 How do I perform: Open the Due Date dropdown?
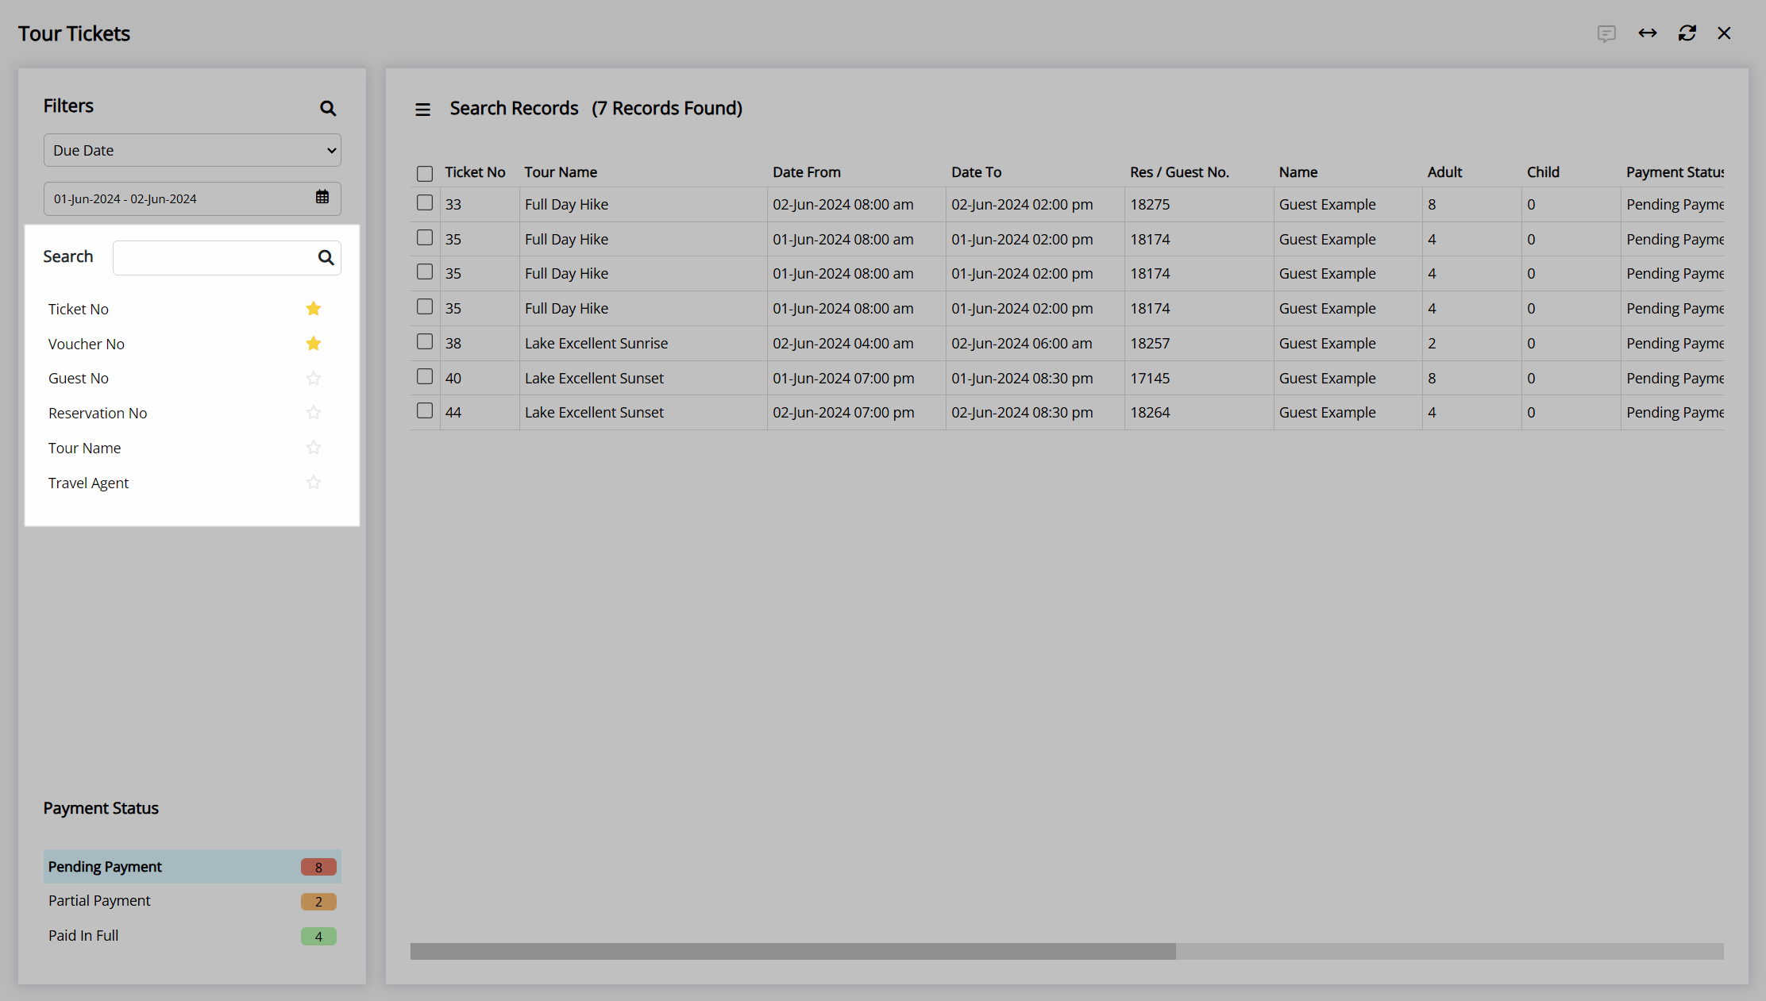pos(192,150)
